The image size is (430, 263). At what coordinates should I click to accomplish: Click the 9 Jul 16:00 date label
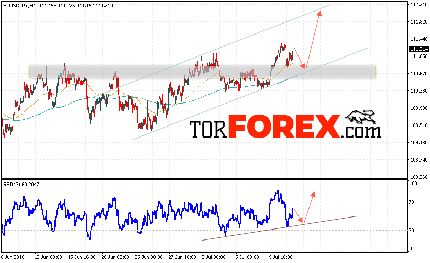pyautogui.click(x=281, y=257)
